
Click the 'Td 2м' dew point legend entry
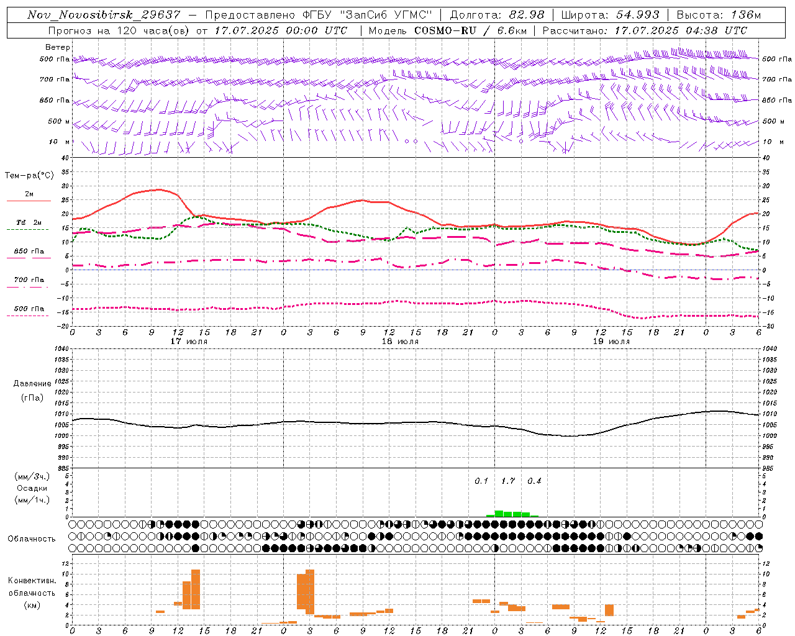click(x=29, y=222)
